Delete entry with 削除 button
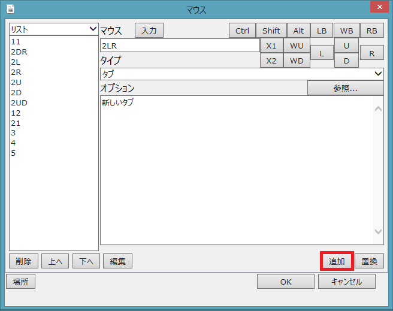Screen dimensions: 393x311 click(24, 261)
